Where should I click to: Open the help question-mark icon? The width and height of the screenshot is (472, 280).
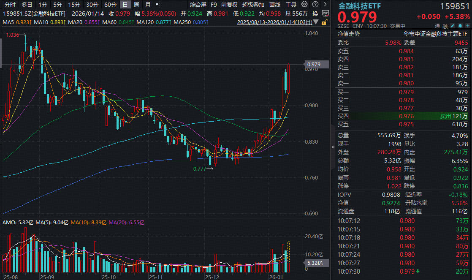[315, 4]
